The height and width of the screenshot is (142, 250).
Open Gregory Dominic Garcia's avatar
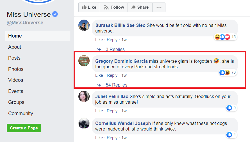tap(84, 61)
